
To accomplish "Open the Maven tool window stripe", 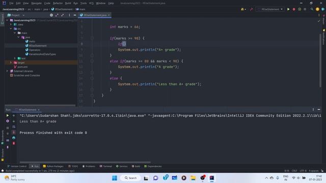I will (324, 20).
